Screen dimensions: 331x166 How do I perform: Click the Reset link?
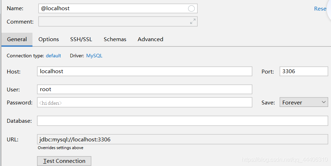[x=320, y=9]
